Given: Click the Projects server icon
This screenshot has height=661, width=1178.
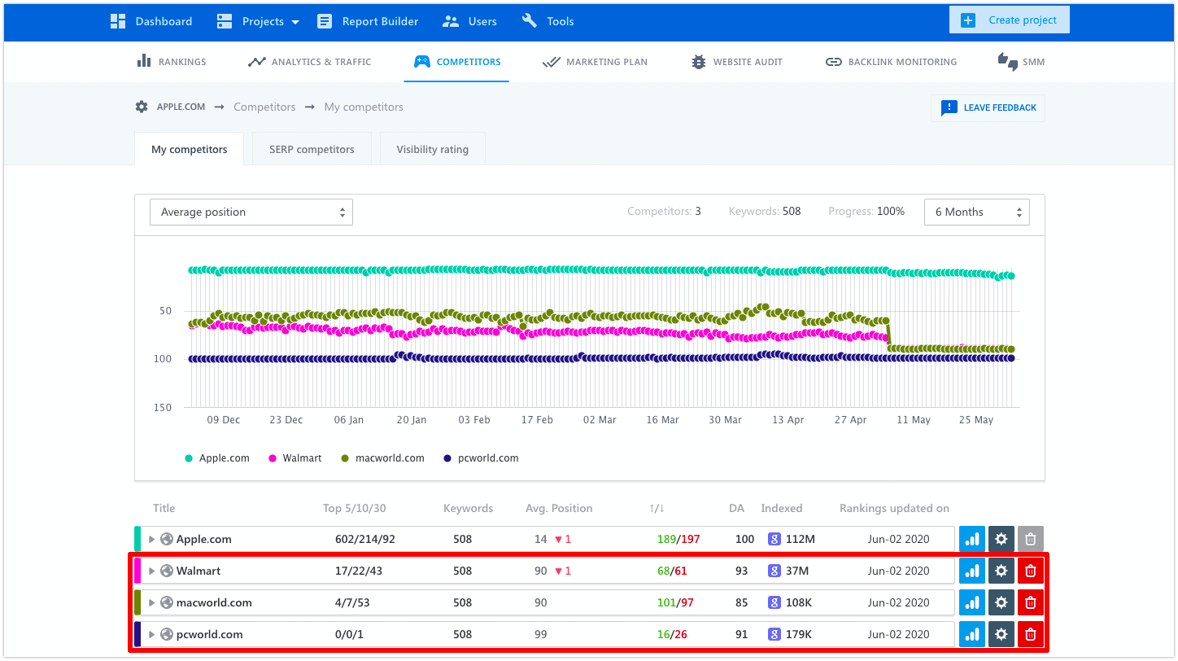Looking at the screenshot, I should coord(225,21).
